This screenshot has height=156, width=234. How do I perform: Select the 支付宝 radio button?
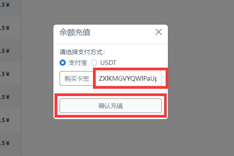[63, 63]
